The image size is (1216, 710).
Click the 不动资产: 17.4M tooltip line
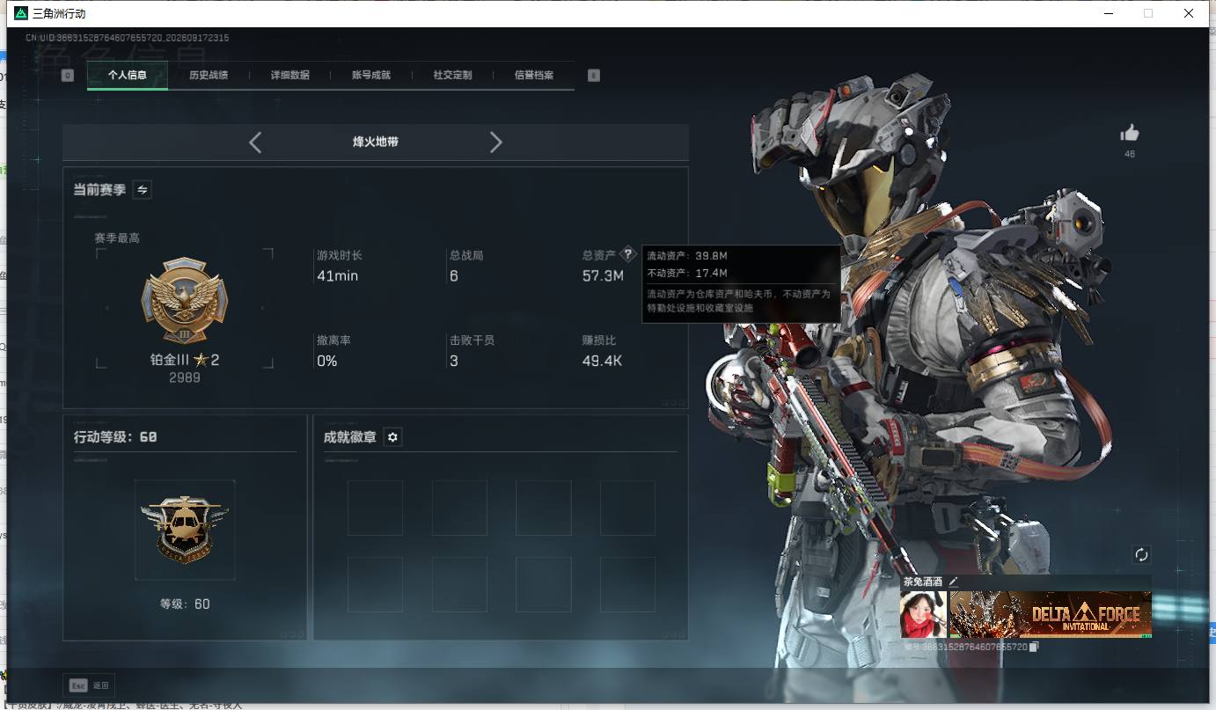click(687, 273)
